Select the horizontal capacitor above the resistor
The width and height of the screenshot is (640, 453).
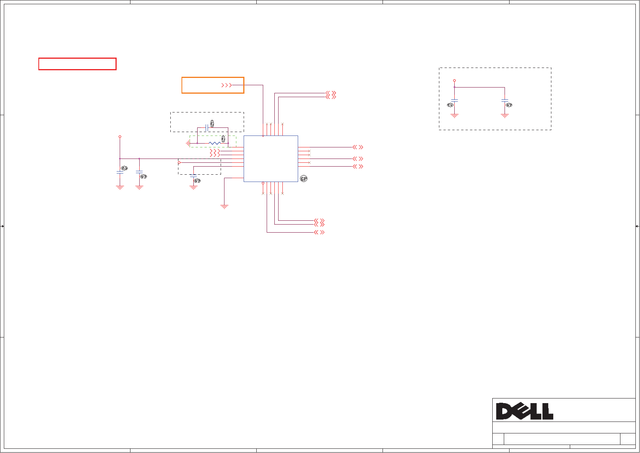[207, 127]
